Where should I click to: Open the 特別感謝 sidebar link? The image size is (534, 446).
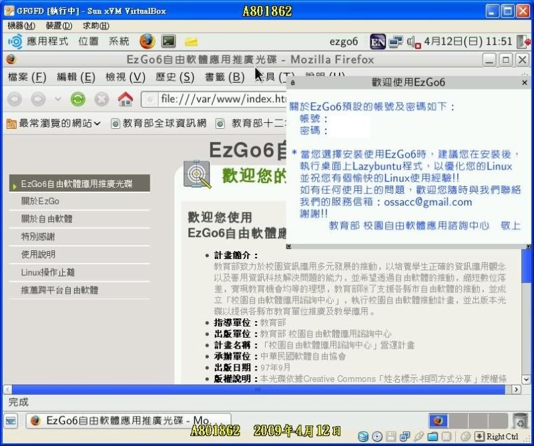(38, 236)
